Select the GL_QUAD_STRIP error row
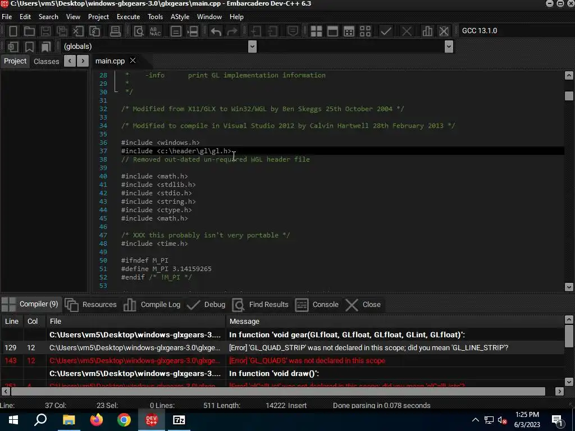Viewport: 575px width, 431px height. pos(282,347)
